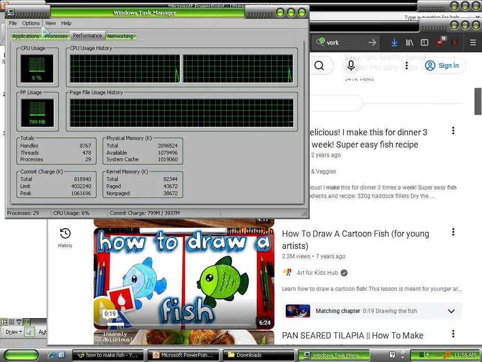Click the magnifier icon in the Firefox search box

coord(320,41)
